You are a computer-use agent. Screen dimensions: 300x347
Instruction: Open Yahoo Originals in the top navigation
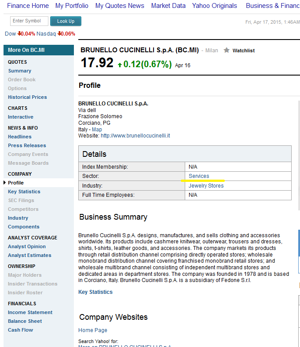tap(215, 6)
